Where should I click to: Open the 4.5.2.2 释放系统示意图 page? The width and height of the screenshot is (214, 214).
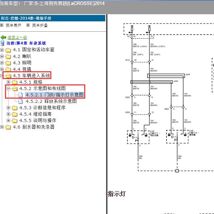51,101
